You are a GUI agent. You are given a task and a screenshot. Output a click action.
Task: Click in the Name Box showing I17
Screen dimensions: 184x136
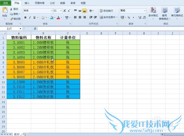(10, 29)
